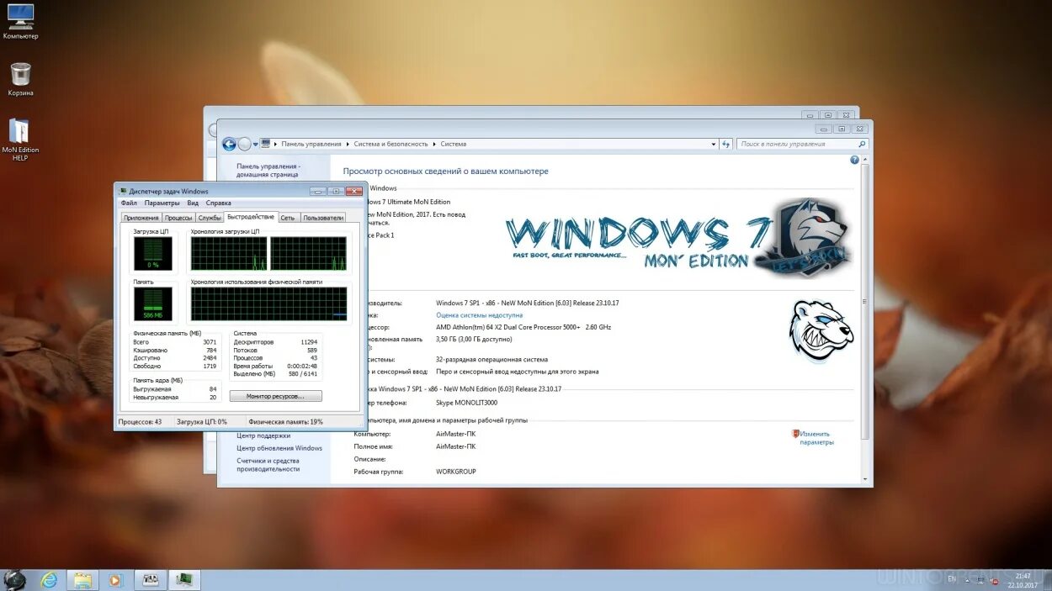The image size is (1052, 591).
Task: Click the physical memory history graph
Action: tap(268, 303)
